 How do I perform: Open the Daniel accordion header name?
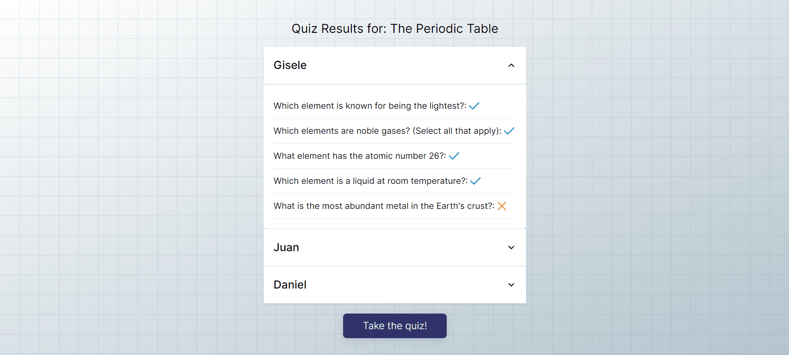click(290, 285)
